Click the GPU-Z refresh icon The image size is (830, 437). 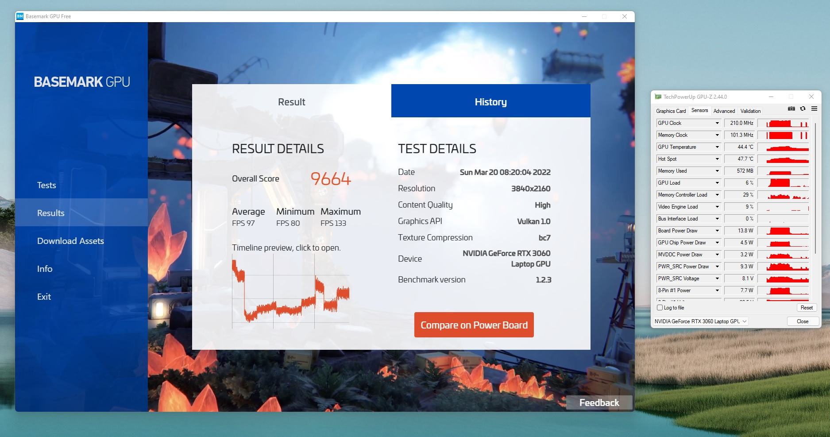point(803,108)
